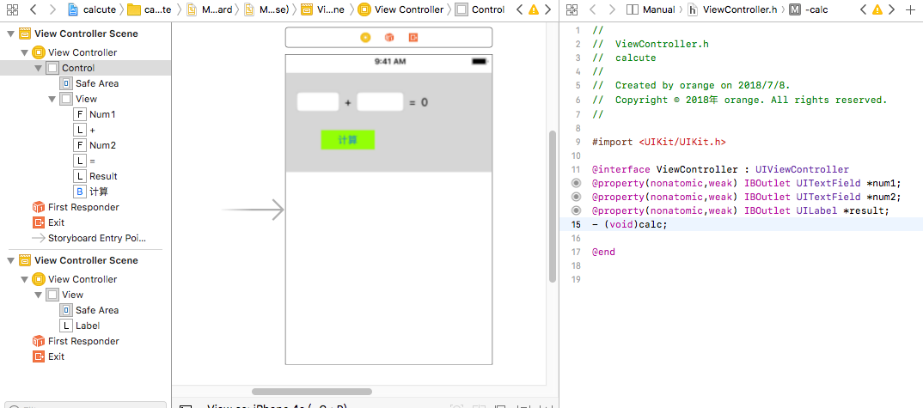
Task: Go forward in the storyboard editor history
Action: [53, 9]
